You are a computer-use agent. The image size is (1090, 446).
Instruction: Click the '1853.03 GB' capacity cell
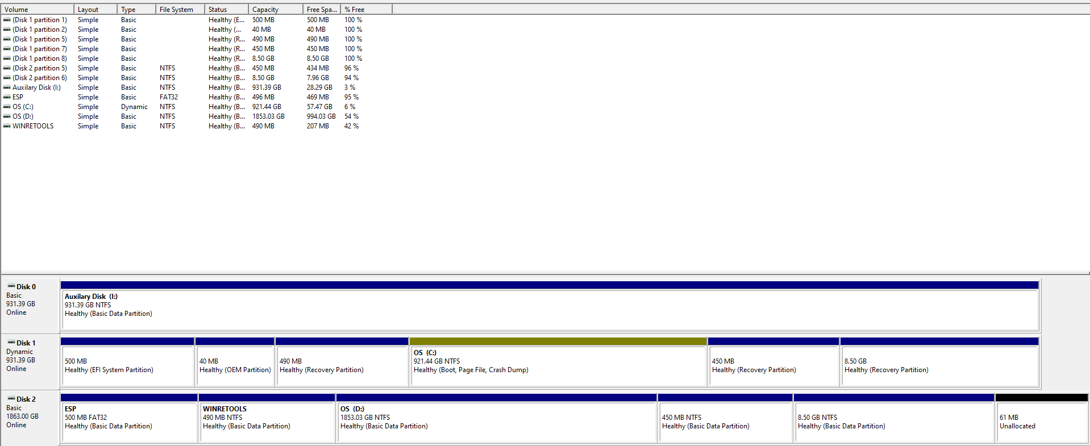(268, 116)
